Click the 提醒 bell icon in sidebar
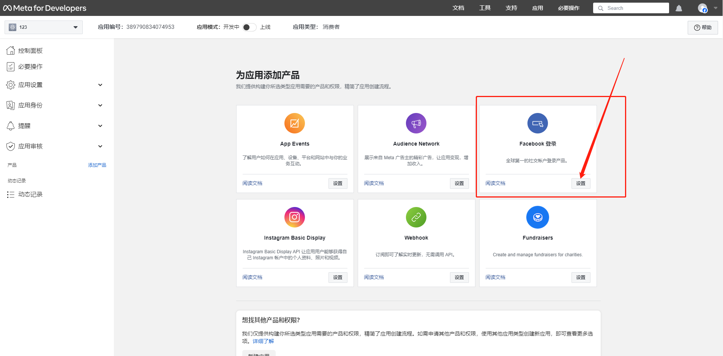Image resolution: width=723 pixels, height=356 pixels. pyautogui.click(x=11, y=126)
